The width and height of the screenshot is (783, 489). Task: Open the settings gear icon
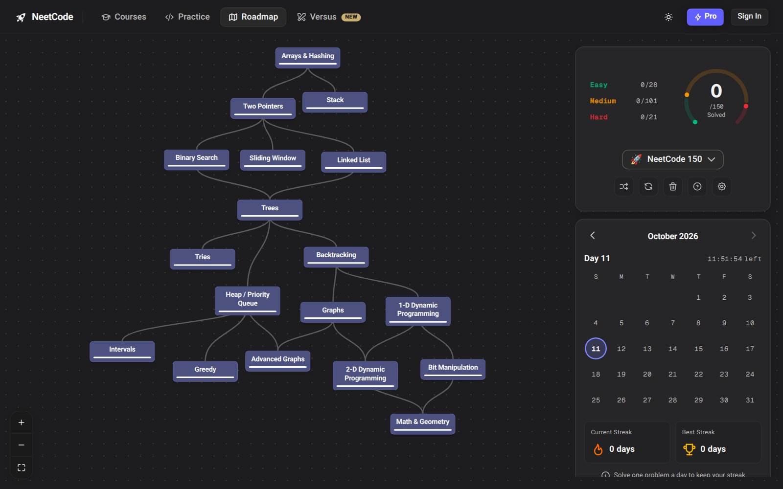tap(722, 186)
